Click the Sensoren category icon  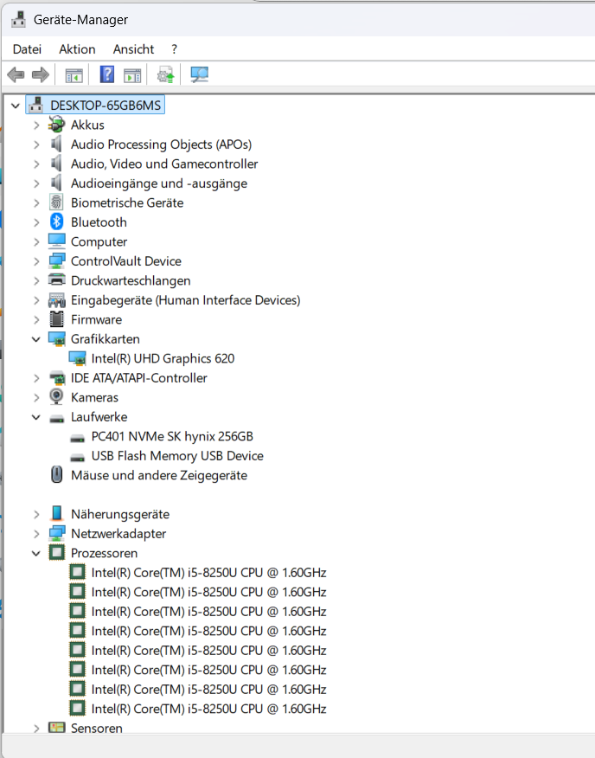[x=56, y=727]
